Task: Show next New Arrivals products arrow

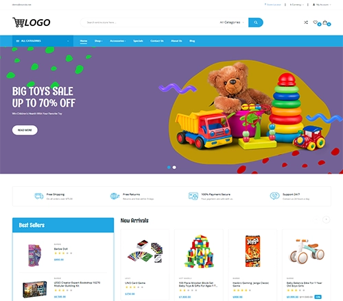Action: pos(327,220)
